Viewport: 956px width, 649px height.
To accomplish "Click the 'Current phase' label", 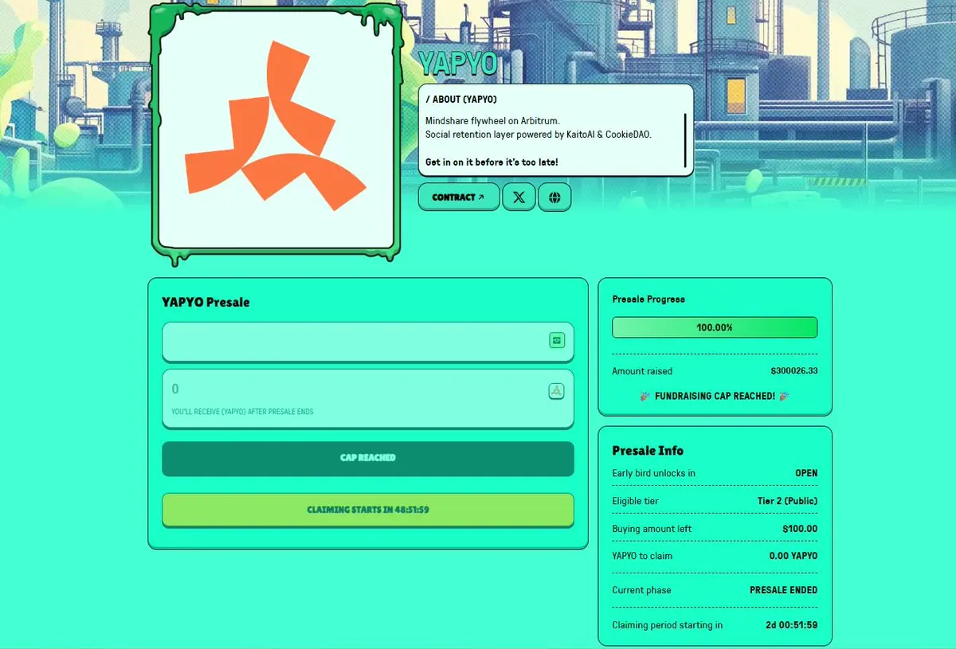I will pos(641,590).
